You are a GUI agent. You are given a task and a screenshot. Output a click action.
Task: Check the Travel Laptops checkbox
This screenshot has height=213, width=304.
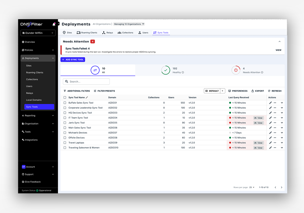click(65, 143)
